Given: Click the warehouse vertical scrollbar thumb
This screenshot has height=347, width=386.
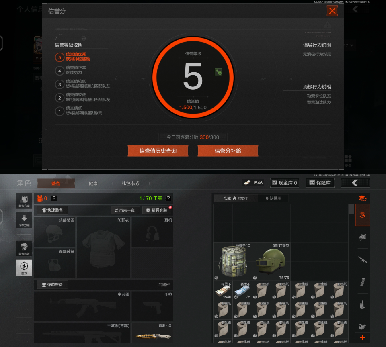Looking at the screenshot, I should [x=352, y=209].
